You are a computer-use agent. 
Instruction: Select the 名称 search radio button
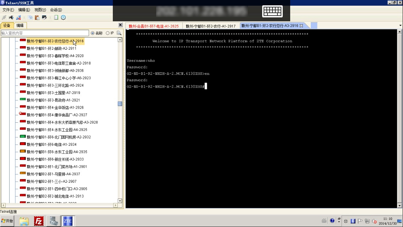(93, 33)
